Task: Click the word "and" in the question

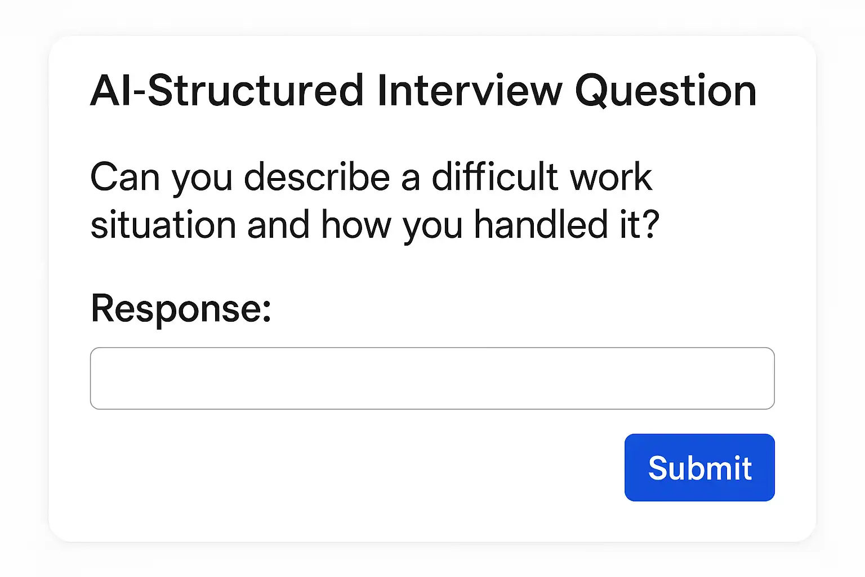Action: point(278,225)
